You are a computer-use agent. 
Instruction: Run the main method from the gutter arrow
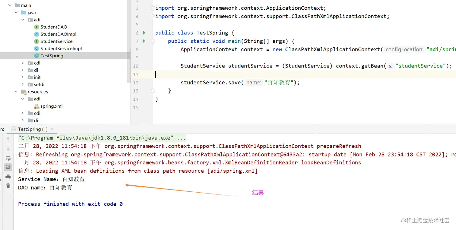coord(144,41)
